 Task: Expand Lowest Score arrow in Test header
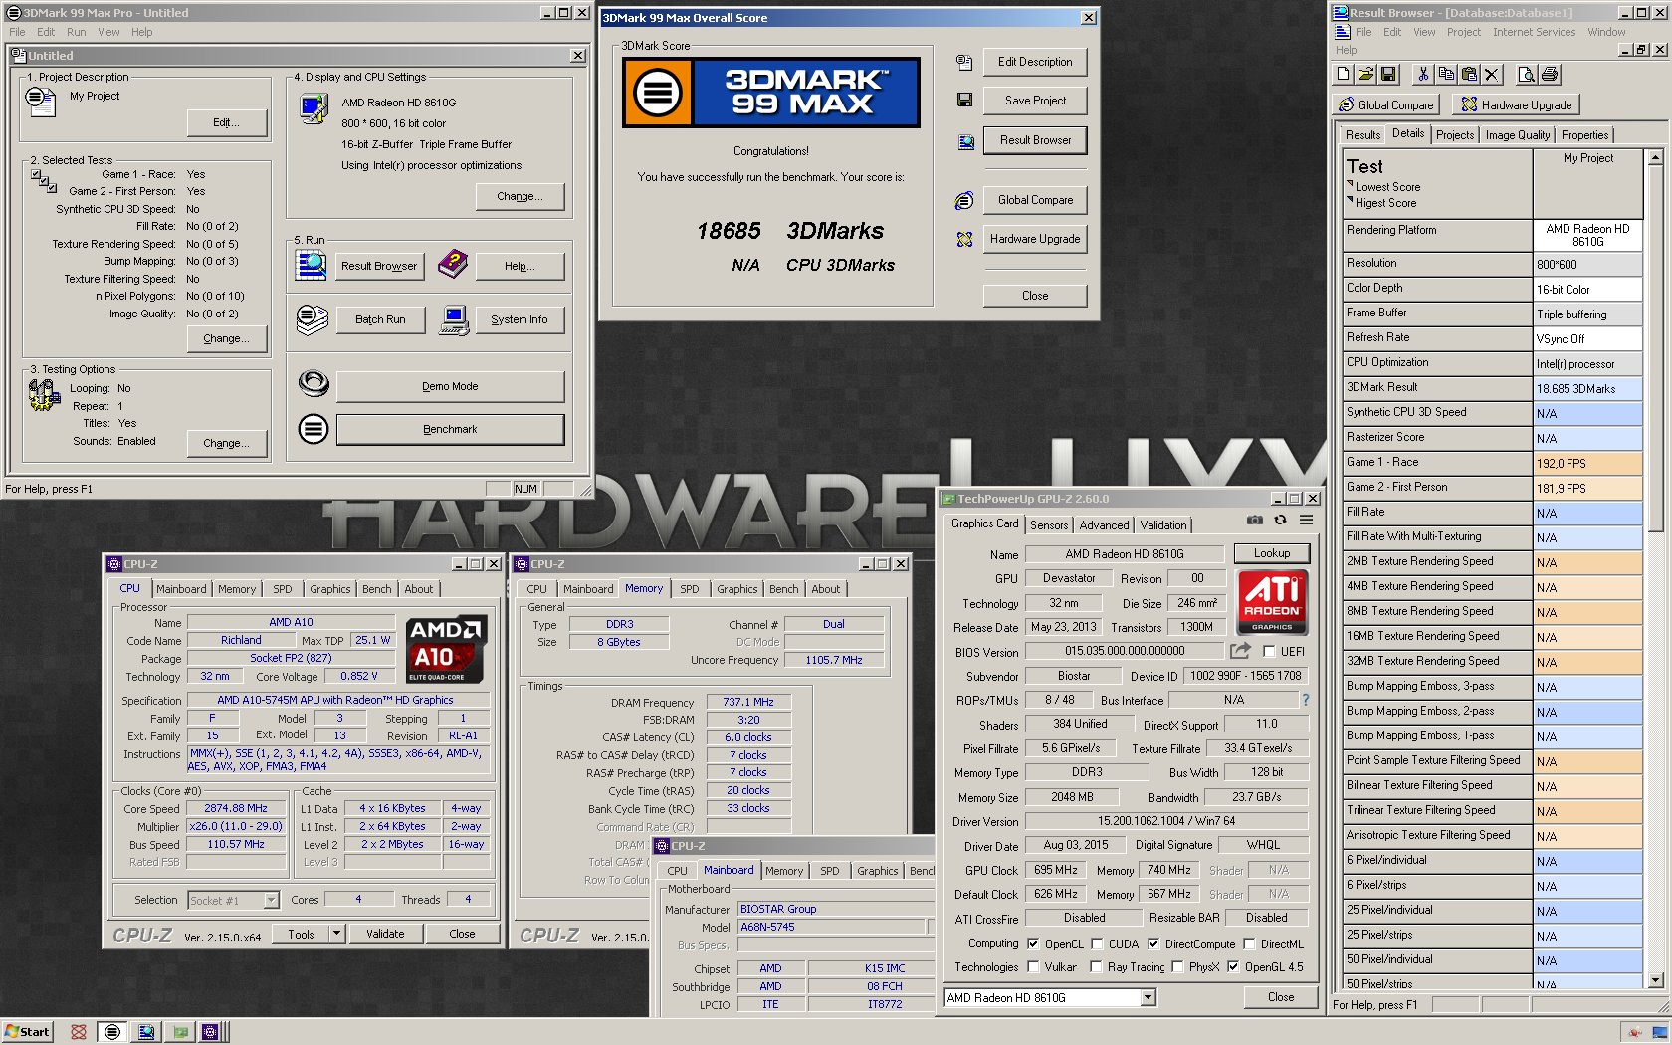click(1351, 185)
